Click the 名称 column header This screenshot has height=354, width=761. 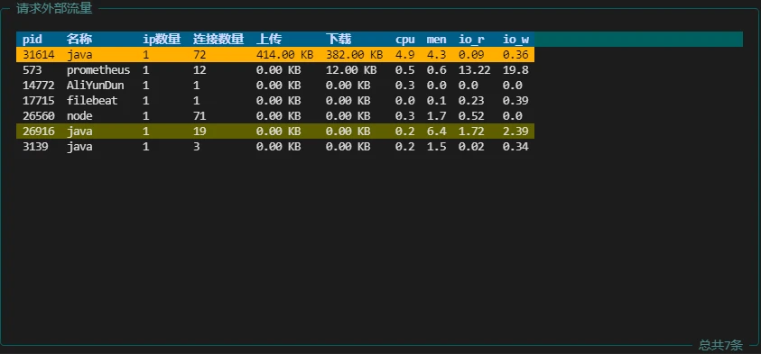[x=79, y=40]
